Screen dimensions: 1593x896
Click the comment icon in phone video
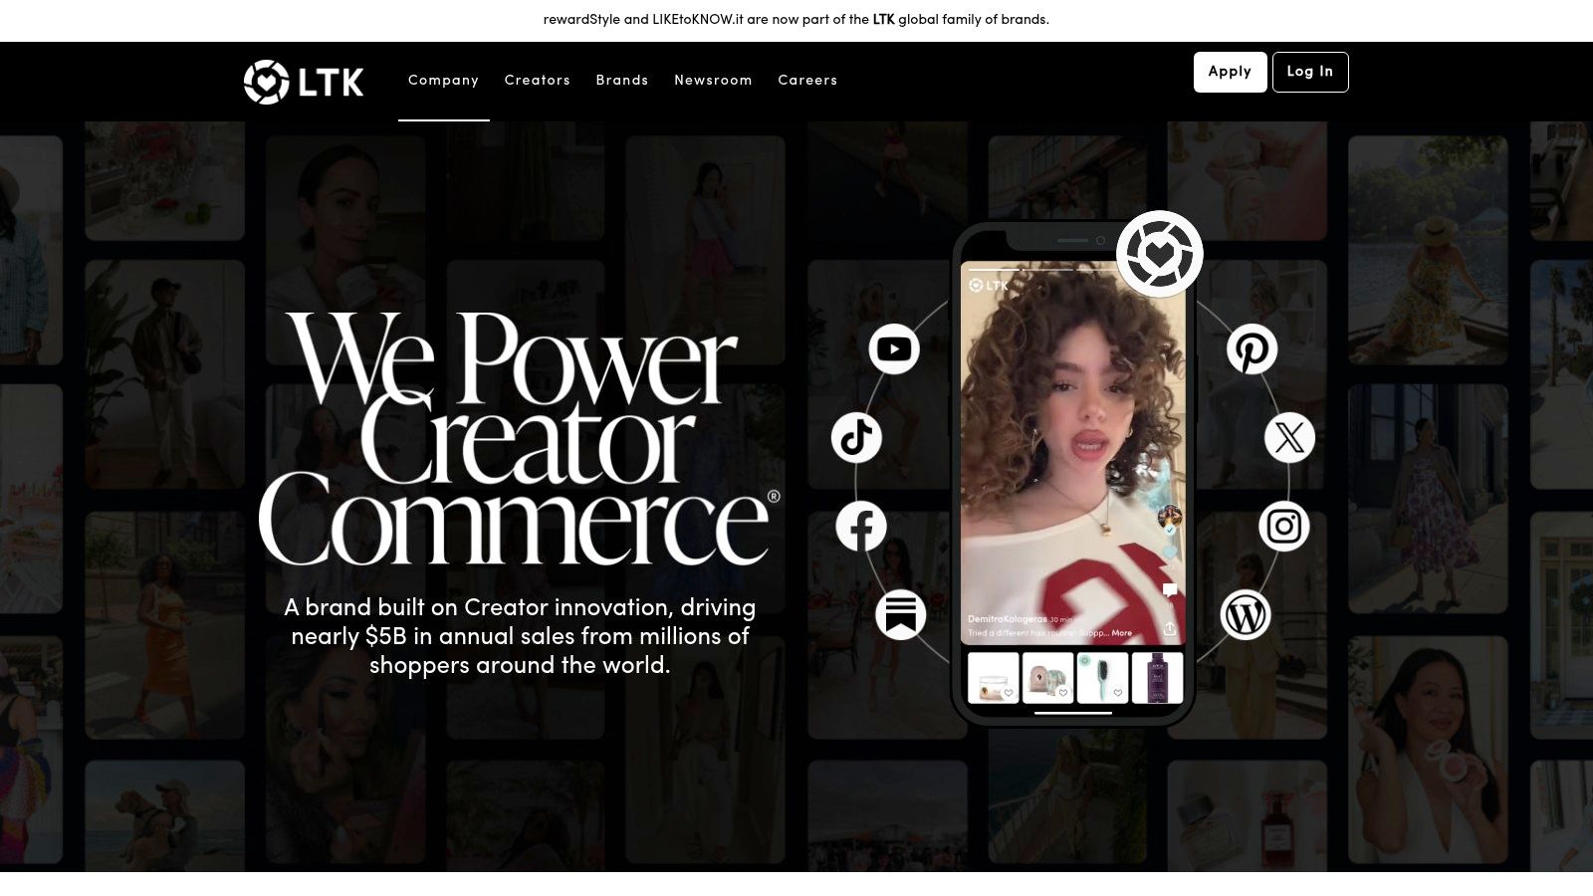(x=1170, y=589)
